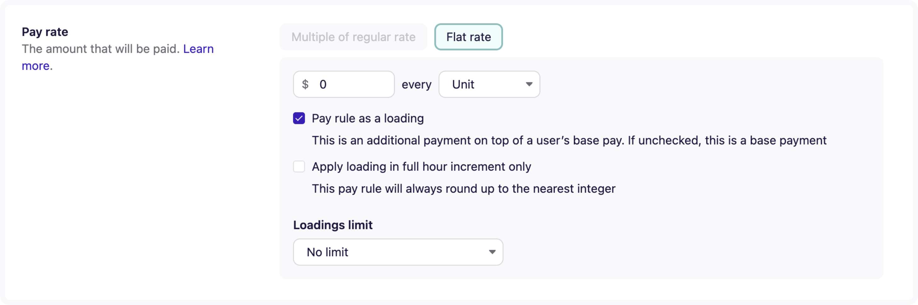The height and width of the screenshot is (305, 918).
Task: Click the "every" text between the fields
Action: coord(416,85)
